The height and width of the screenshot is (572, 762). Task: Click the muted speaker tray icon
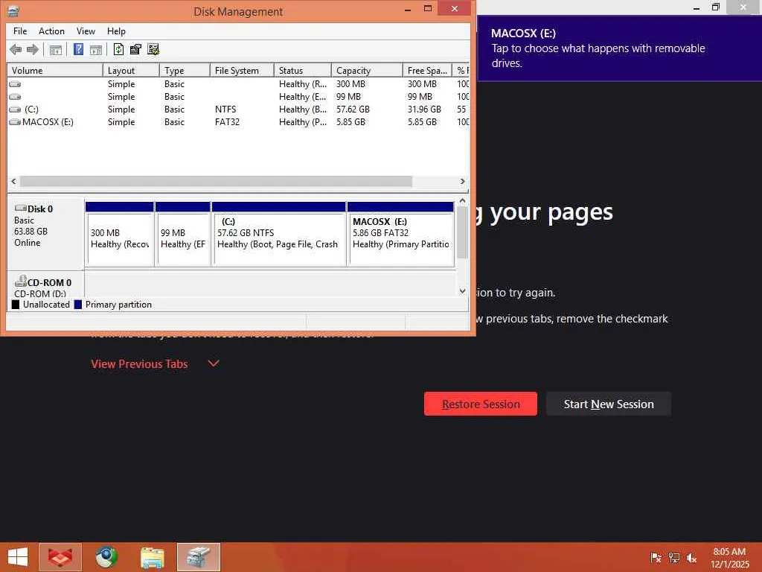click(x=691, y=557)
